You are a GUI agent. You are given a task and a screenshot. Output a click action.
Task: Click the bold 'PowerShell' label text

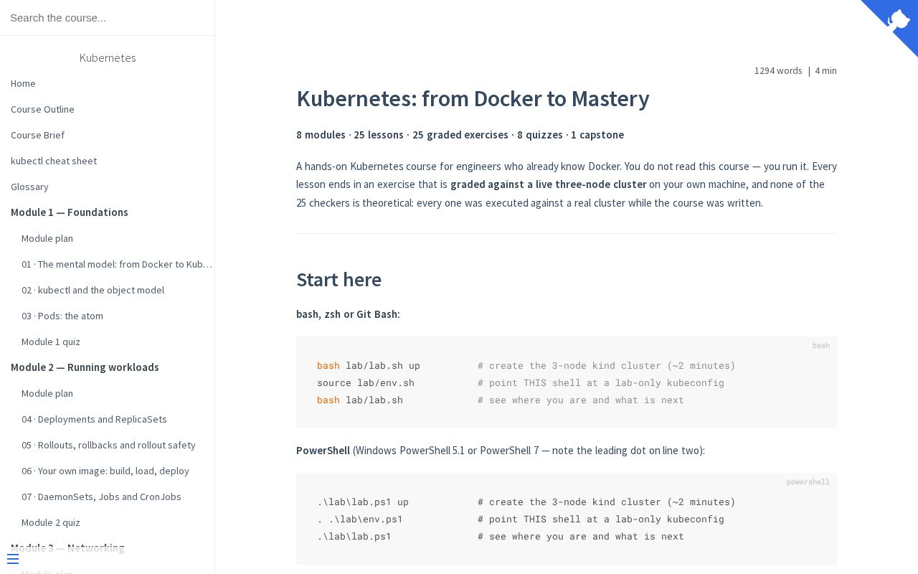(x=323, y=451)
